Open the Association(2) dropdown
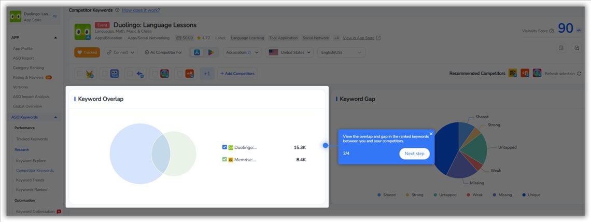The width and height of the screenshot is (591, 222). point(242,52)
